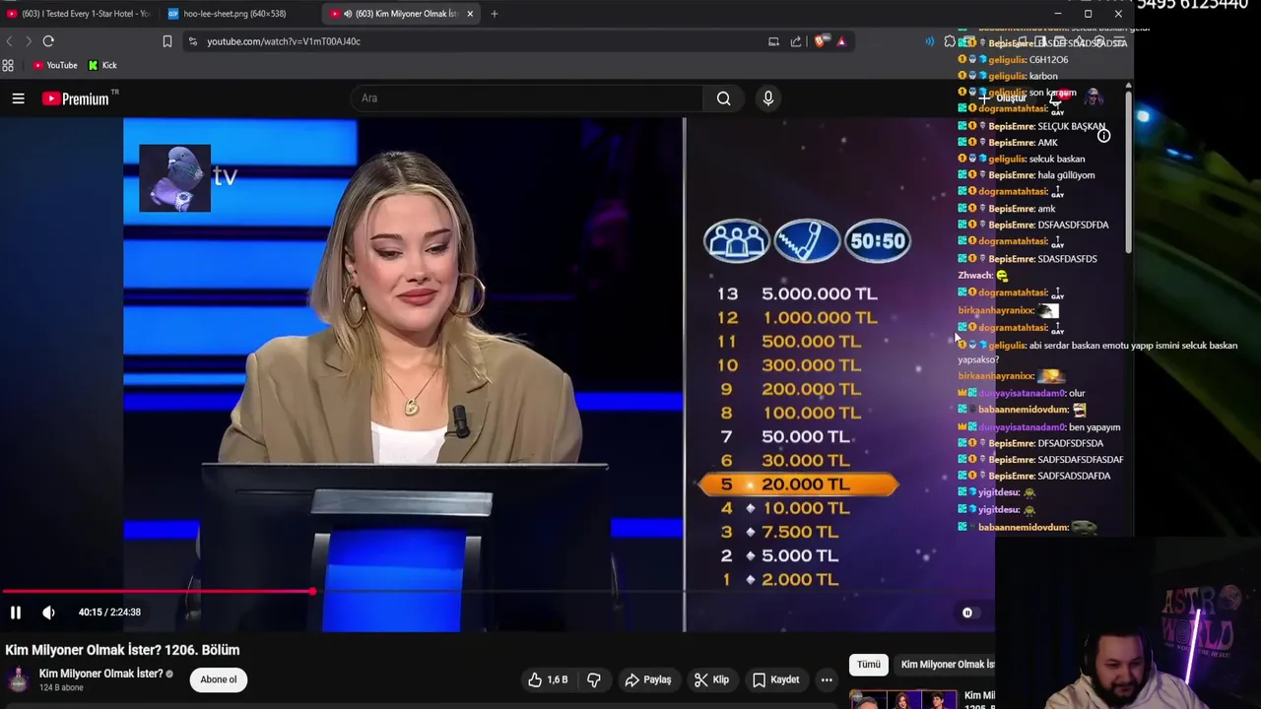Click the video title text
Viewport: 1261px width, 709px height.
click(122, 650)
